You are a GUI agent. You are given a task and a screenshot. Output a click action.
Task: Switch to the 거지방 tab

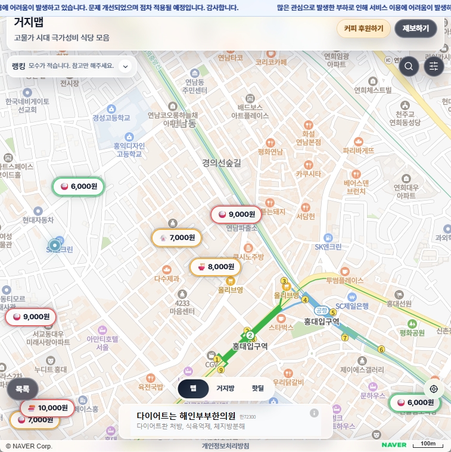225,388
